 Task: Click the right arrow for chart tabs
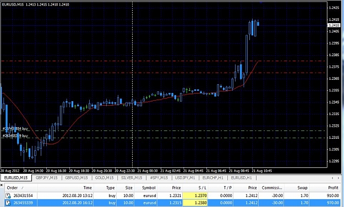tap(338, 178)
